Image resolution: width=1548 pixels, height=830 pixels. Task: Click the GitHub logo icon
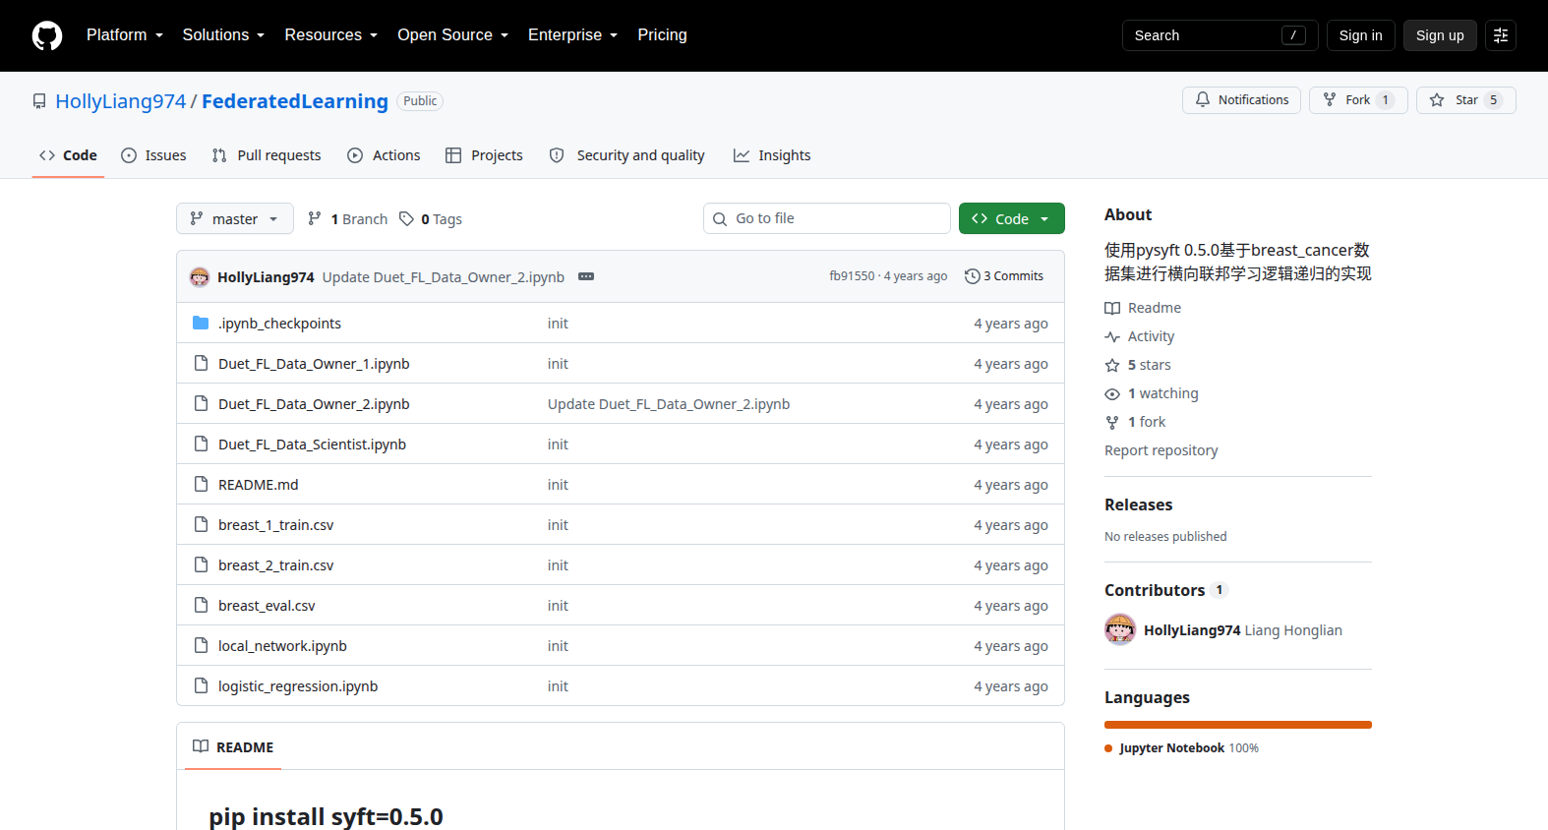click(47, 35)
